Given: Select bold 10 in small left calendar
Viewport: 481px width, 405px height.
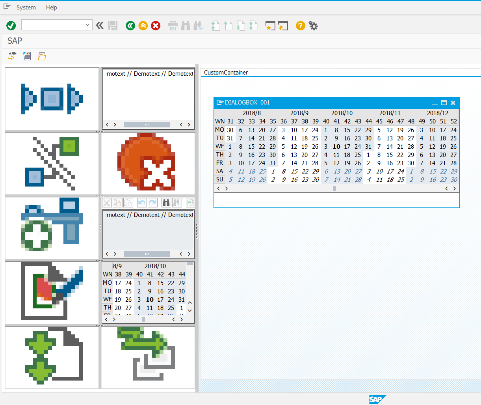Looking at the screenshot, I should click(x=150, y=300).
